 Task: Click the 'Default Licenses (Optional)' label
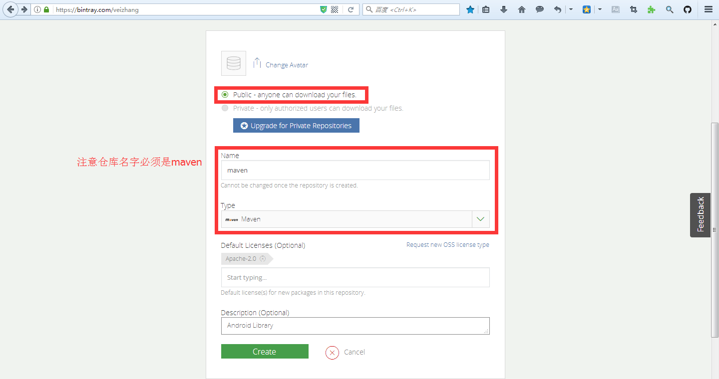pos(263,245)
